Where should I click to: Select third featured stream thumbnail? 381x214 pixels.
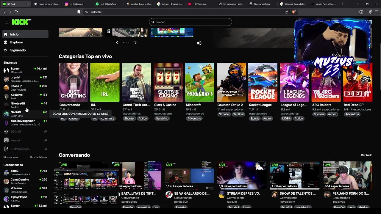pyautogui.click(x=172, y=32)
